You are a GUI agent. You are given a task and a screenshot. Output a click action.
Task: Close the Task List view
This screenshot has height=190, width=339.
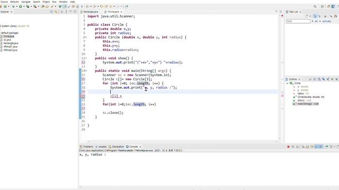coord(300,12)
